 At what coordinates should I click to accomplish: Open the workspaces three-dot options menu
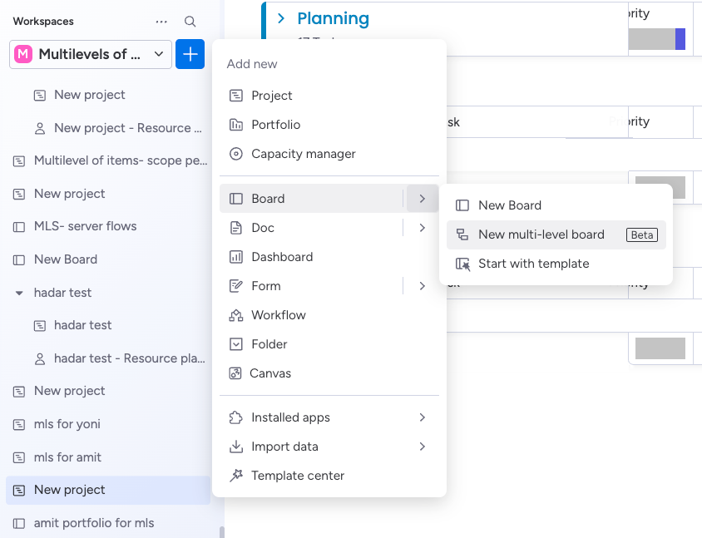click(161, 22)
